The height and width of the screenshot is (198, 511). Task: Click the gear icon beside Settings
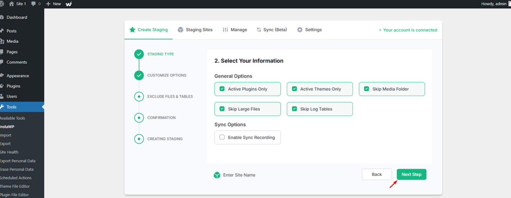point(300,30)
